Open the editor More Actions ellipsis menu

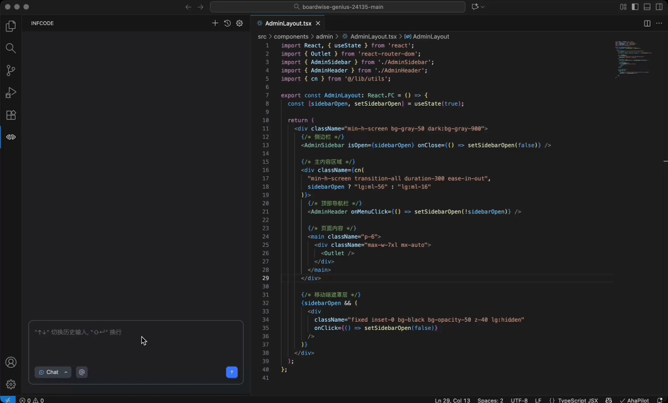pyautogui.click(x=659, y=23)
